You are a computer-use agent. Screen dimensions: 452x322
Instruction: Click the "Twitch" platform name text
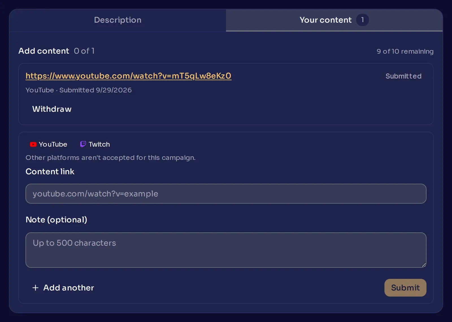tap(99, 144)
